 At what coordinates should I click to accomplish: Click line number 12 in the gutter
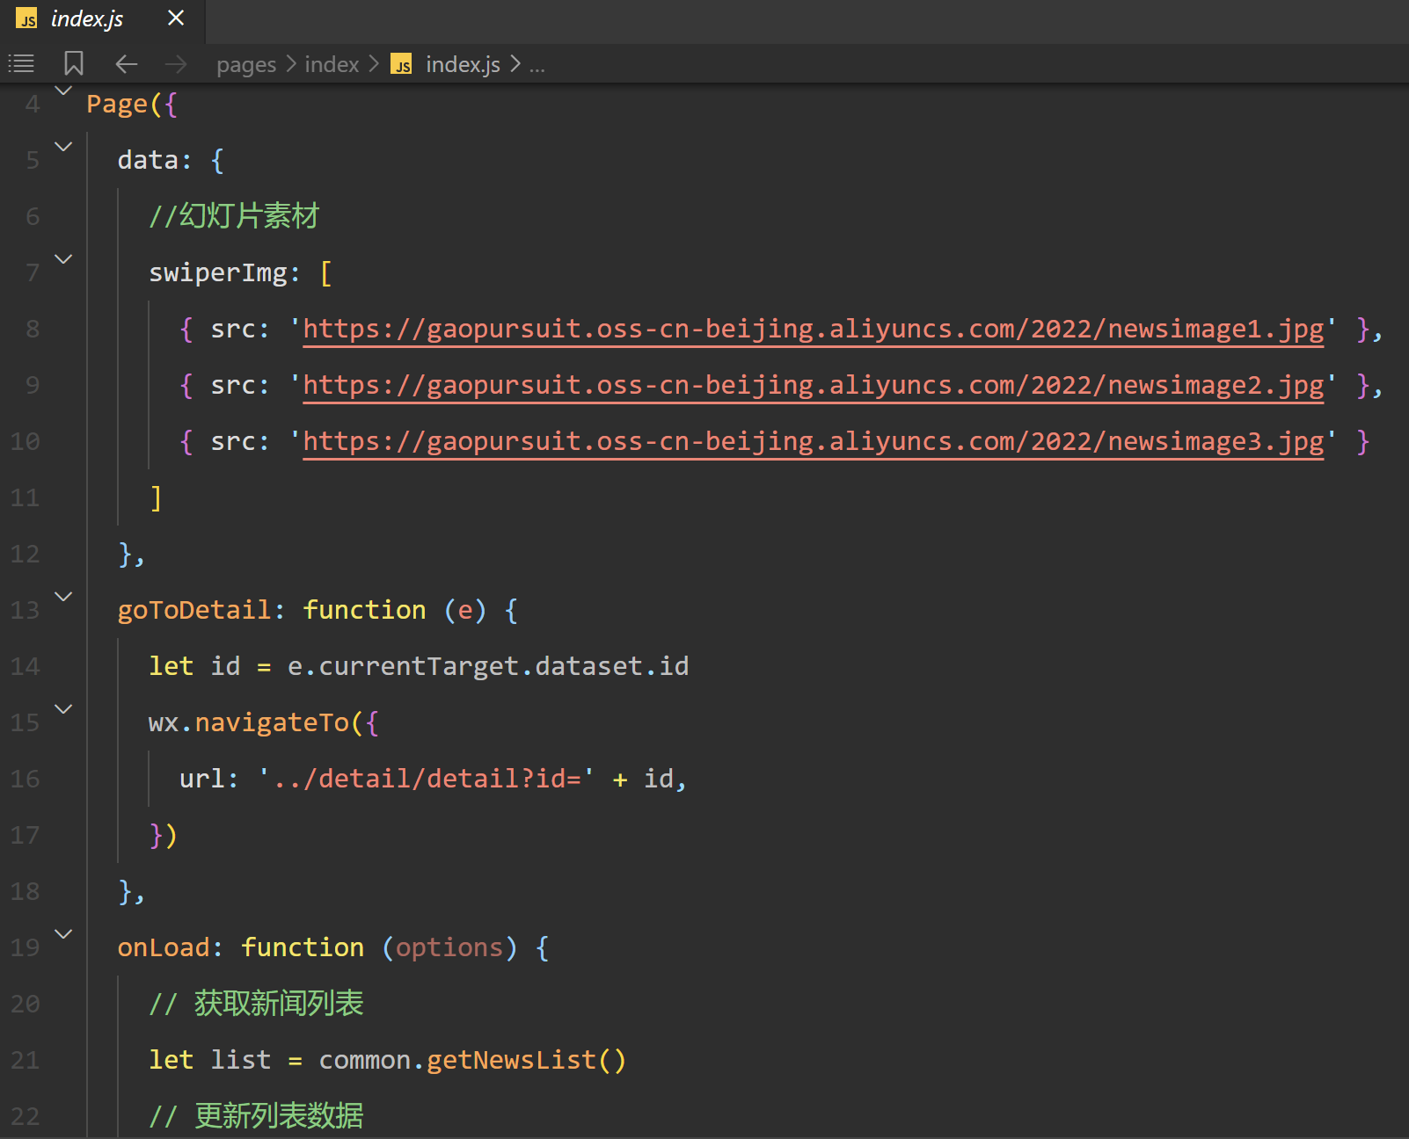click(x=26, y=555)
